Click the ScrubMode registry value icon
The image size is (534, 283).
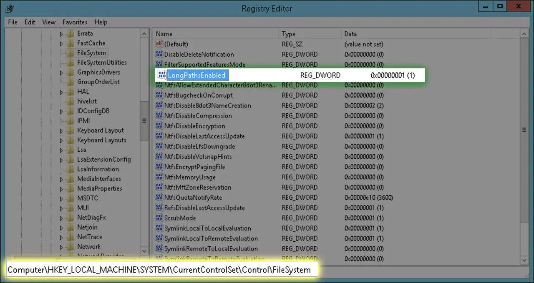pos(159,218)
